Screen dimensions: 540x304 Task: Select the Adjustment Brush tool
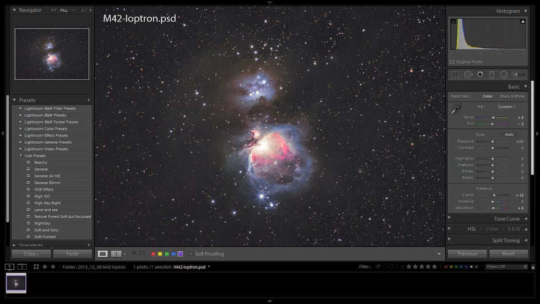(x=519, y=75)
